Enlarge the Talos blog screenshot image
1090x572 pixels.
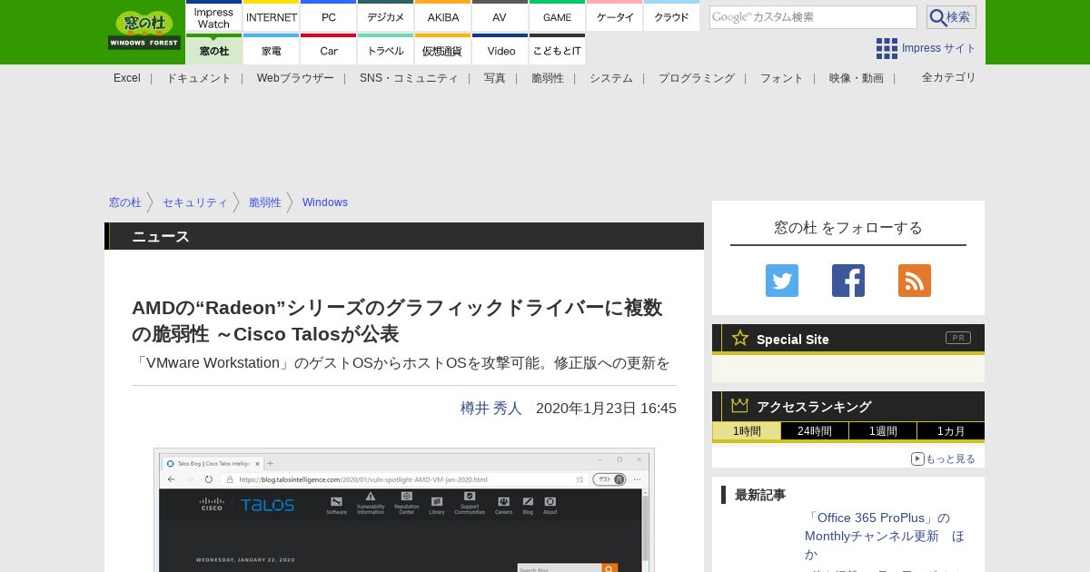coord(404,510)
